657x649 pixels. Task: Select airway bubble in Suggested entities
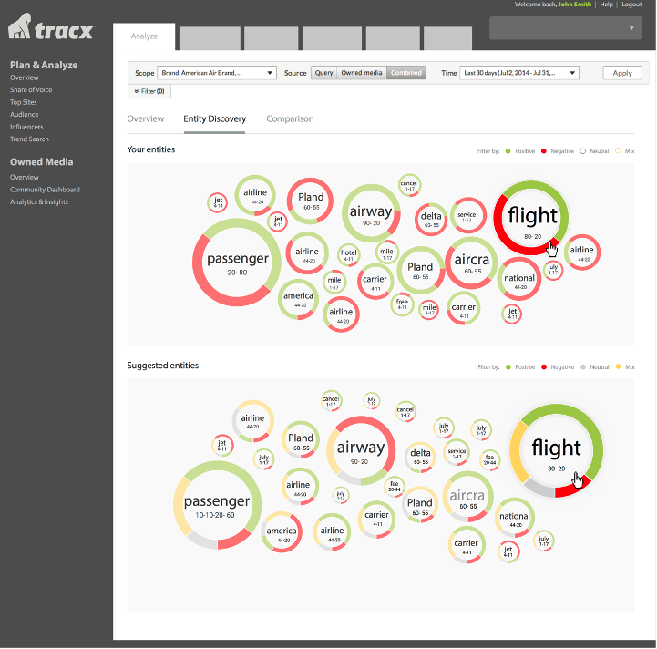coord(361,451)
